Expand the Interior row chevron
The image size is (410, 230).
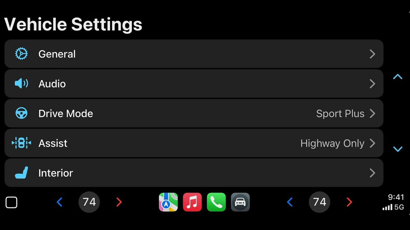tap(372, 173)
